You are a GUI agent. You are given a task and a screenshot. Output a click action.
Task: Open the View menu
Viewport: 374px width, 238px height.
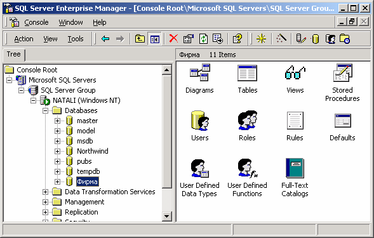(50, 39)
